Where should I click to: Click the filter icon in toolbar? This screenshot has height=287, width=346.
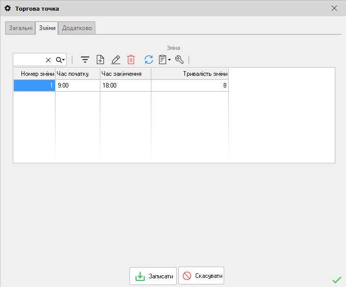[x=85, y=60]
